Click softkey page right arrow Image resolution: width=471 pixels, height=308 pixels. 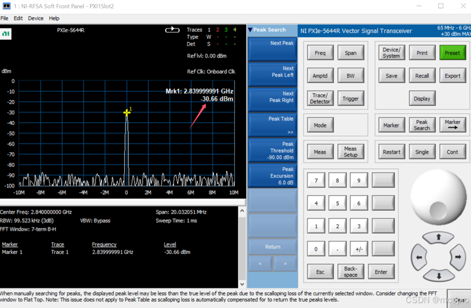pyautogui.click(x=285, y=263)
